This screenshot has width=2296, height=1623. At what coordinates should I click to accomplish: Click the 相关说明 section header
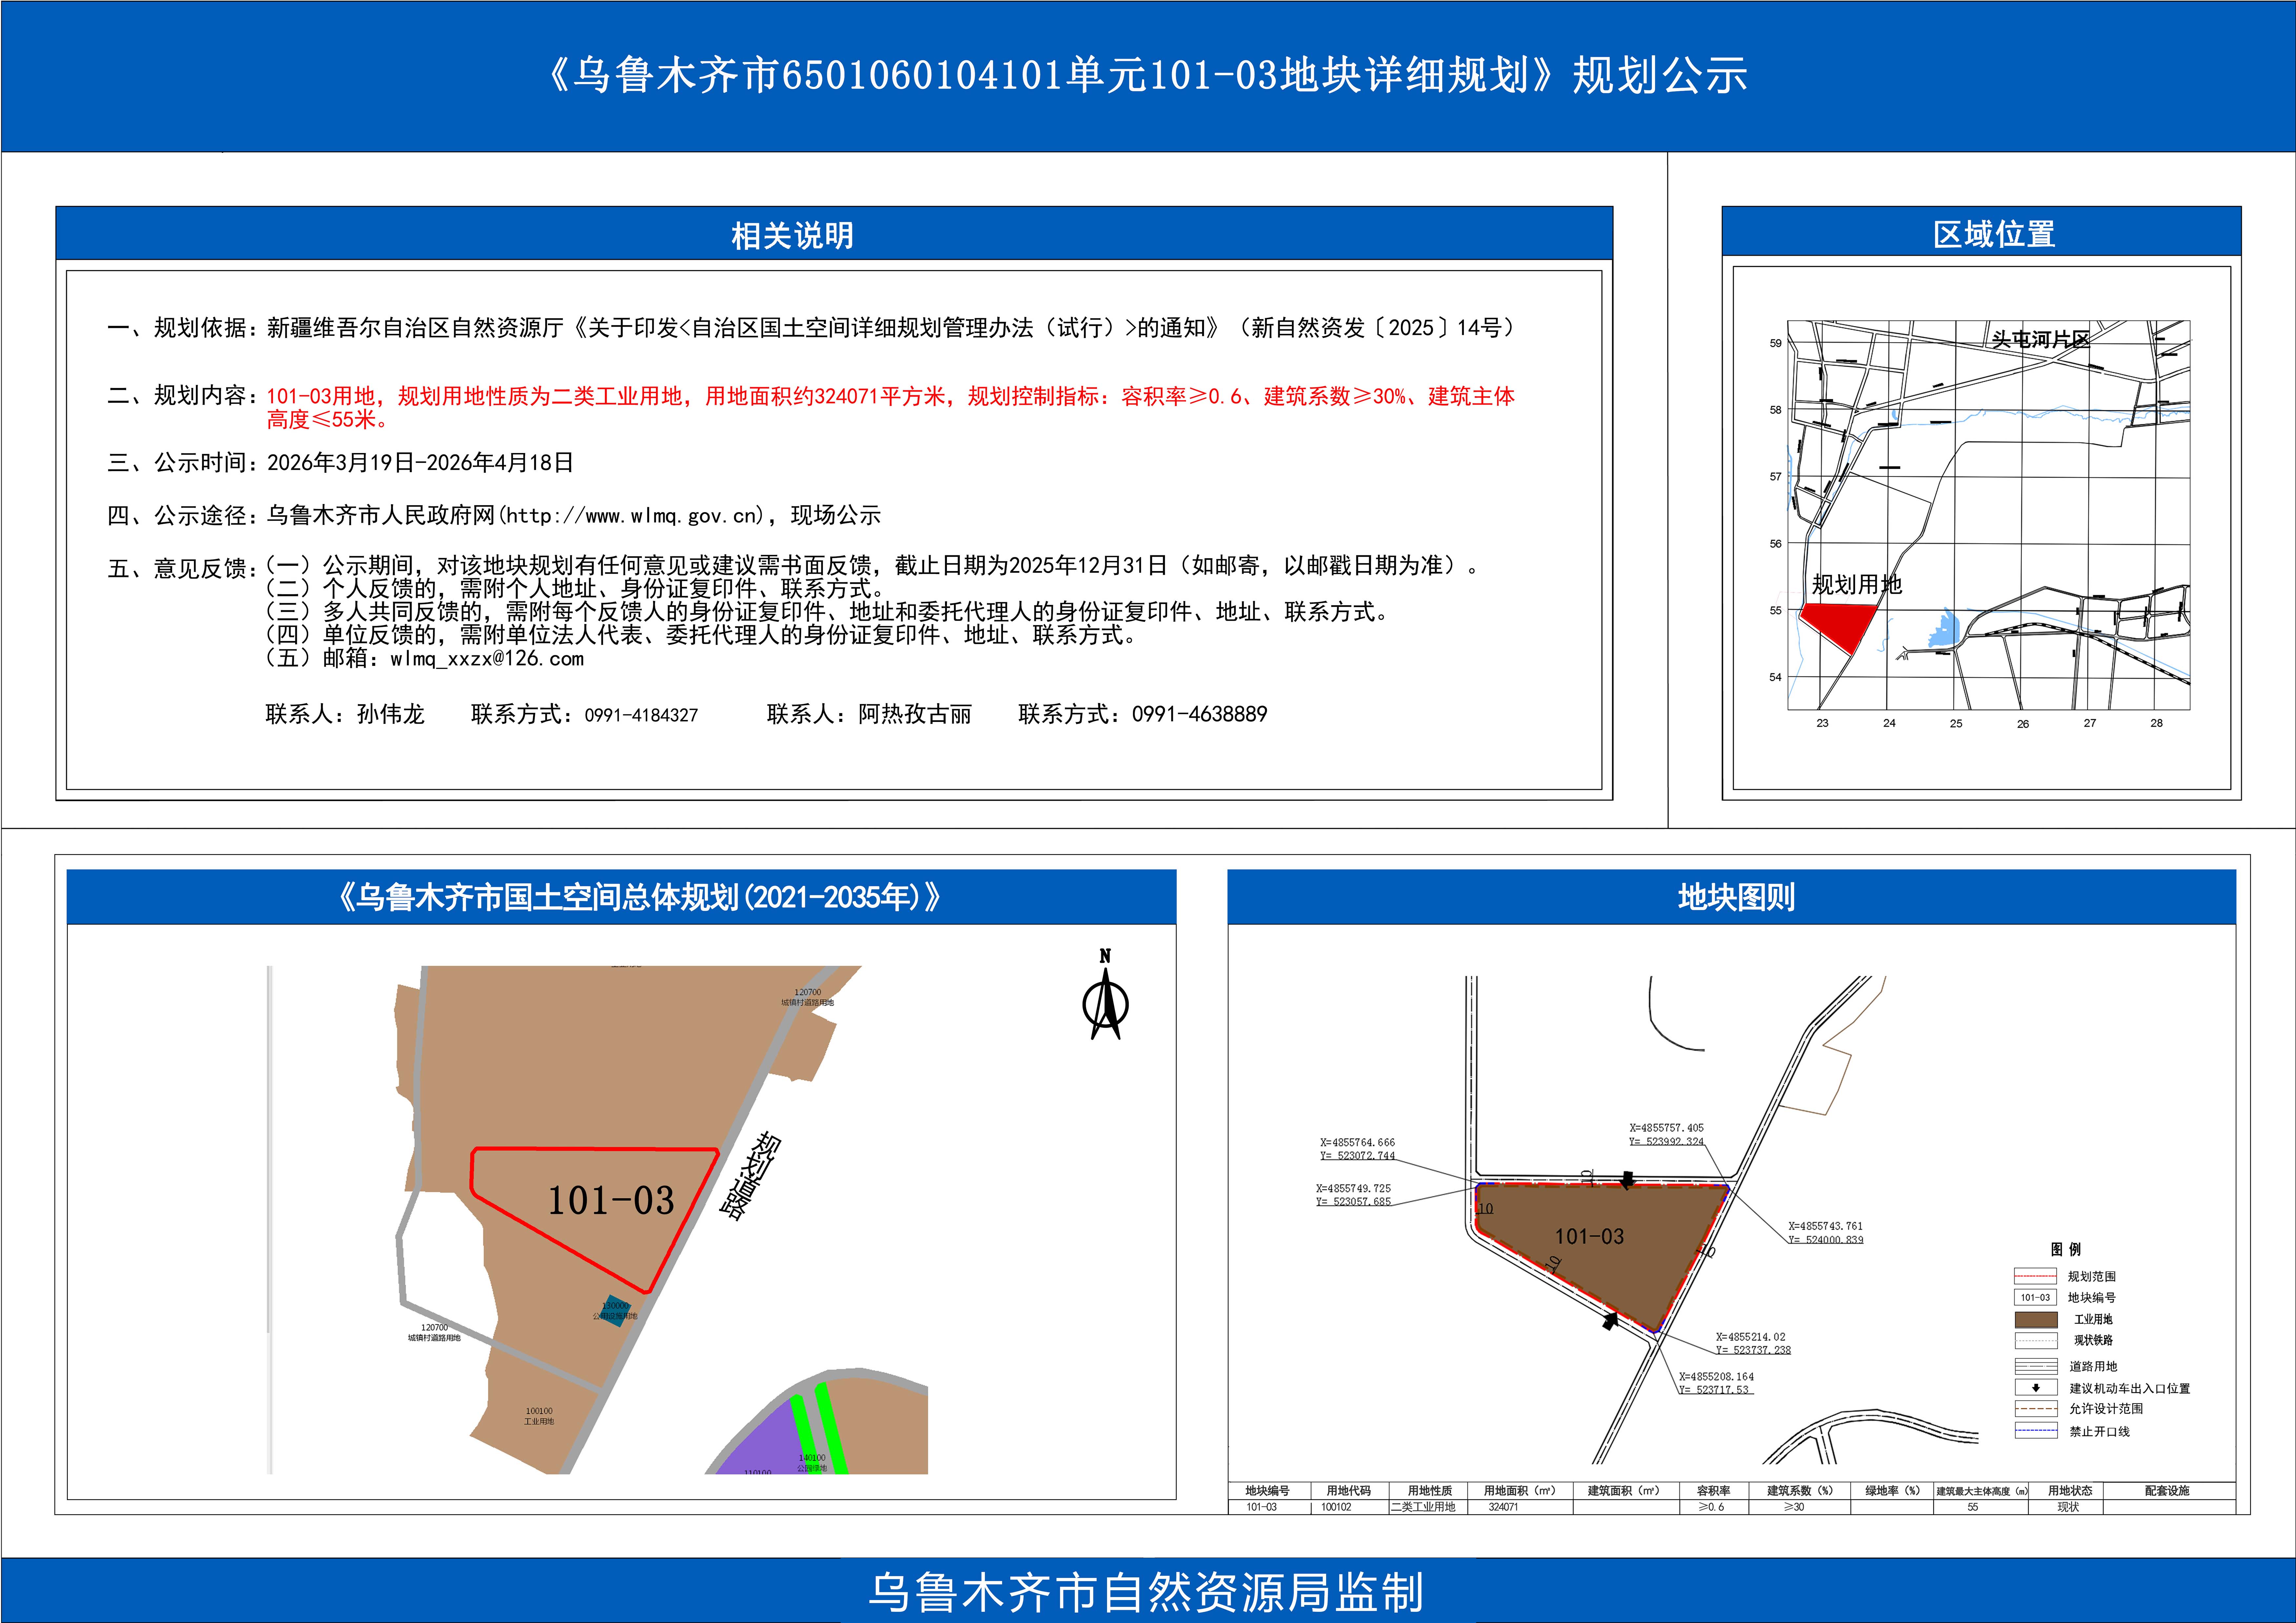coord(792,236)
